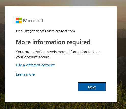The image size is (126, 109).
Task: Click the word different in account link
Action: point(33,65)
